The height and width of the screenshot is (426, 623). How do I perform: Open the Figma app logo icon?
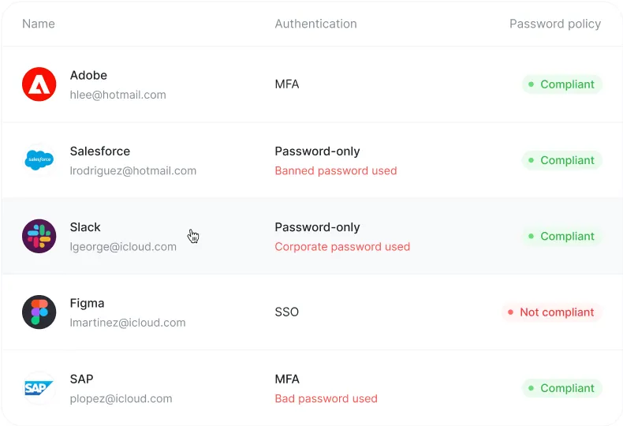pos(39,312)
